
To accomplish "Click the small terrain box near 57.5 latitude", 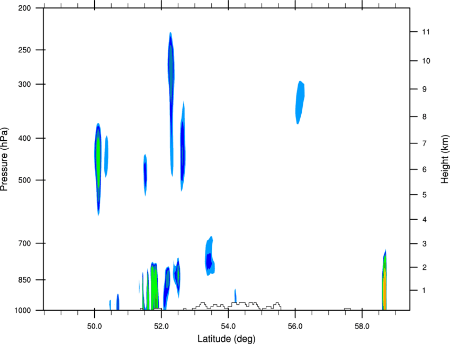I will pos(347,309).
